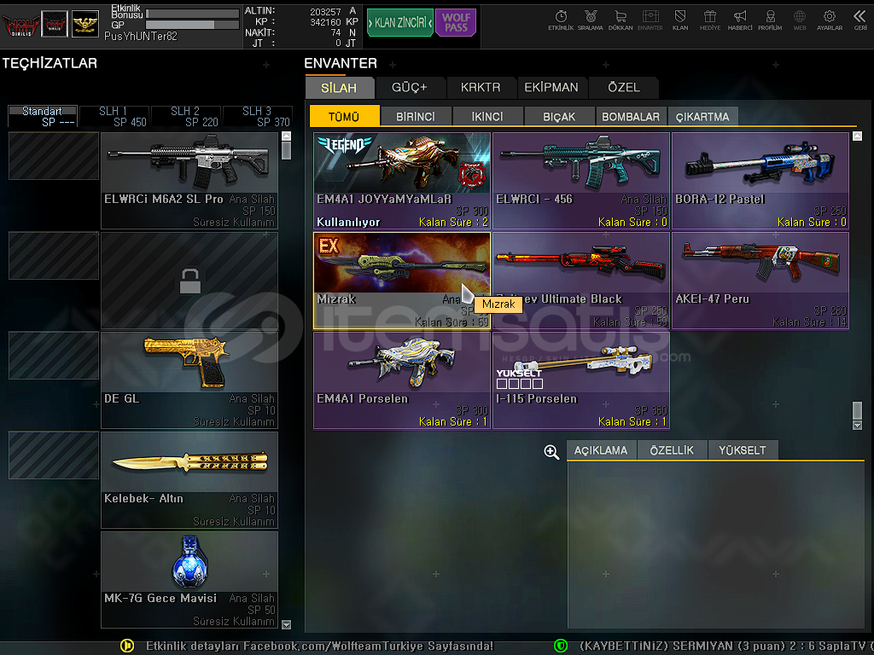Click the equipment list scroll down arrow
874x655 pixels.
point(287,624)
